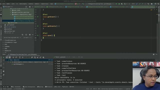
Task: Run the getEvents test from the gutter icon
Action: coord(38,26)
